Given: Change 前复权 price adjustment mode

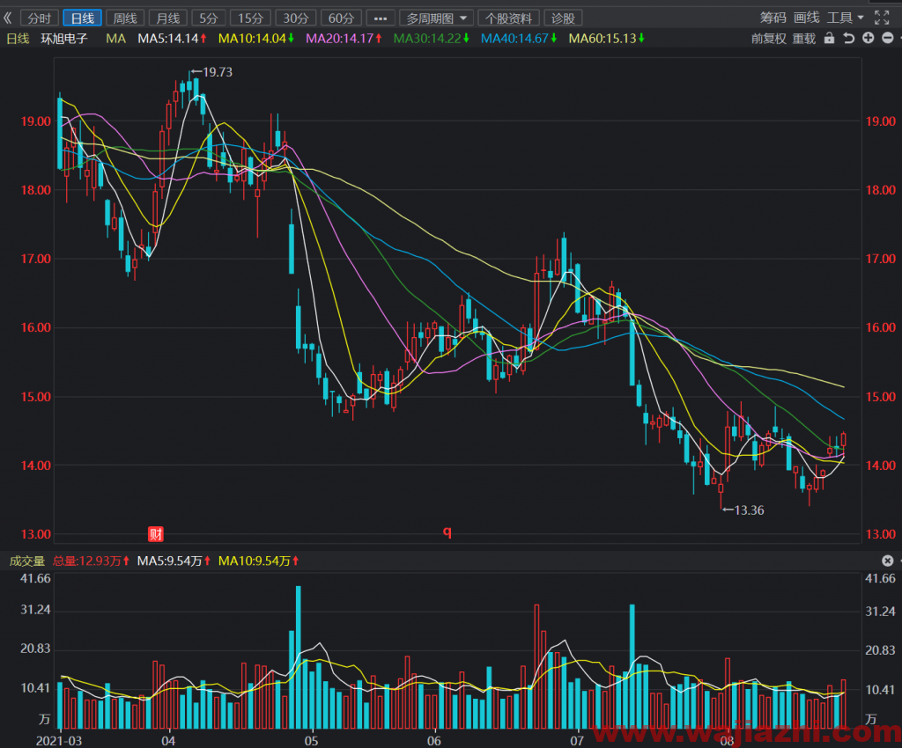Looking at the screenshot, I should [768, 39].
